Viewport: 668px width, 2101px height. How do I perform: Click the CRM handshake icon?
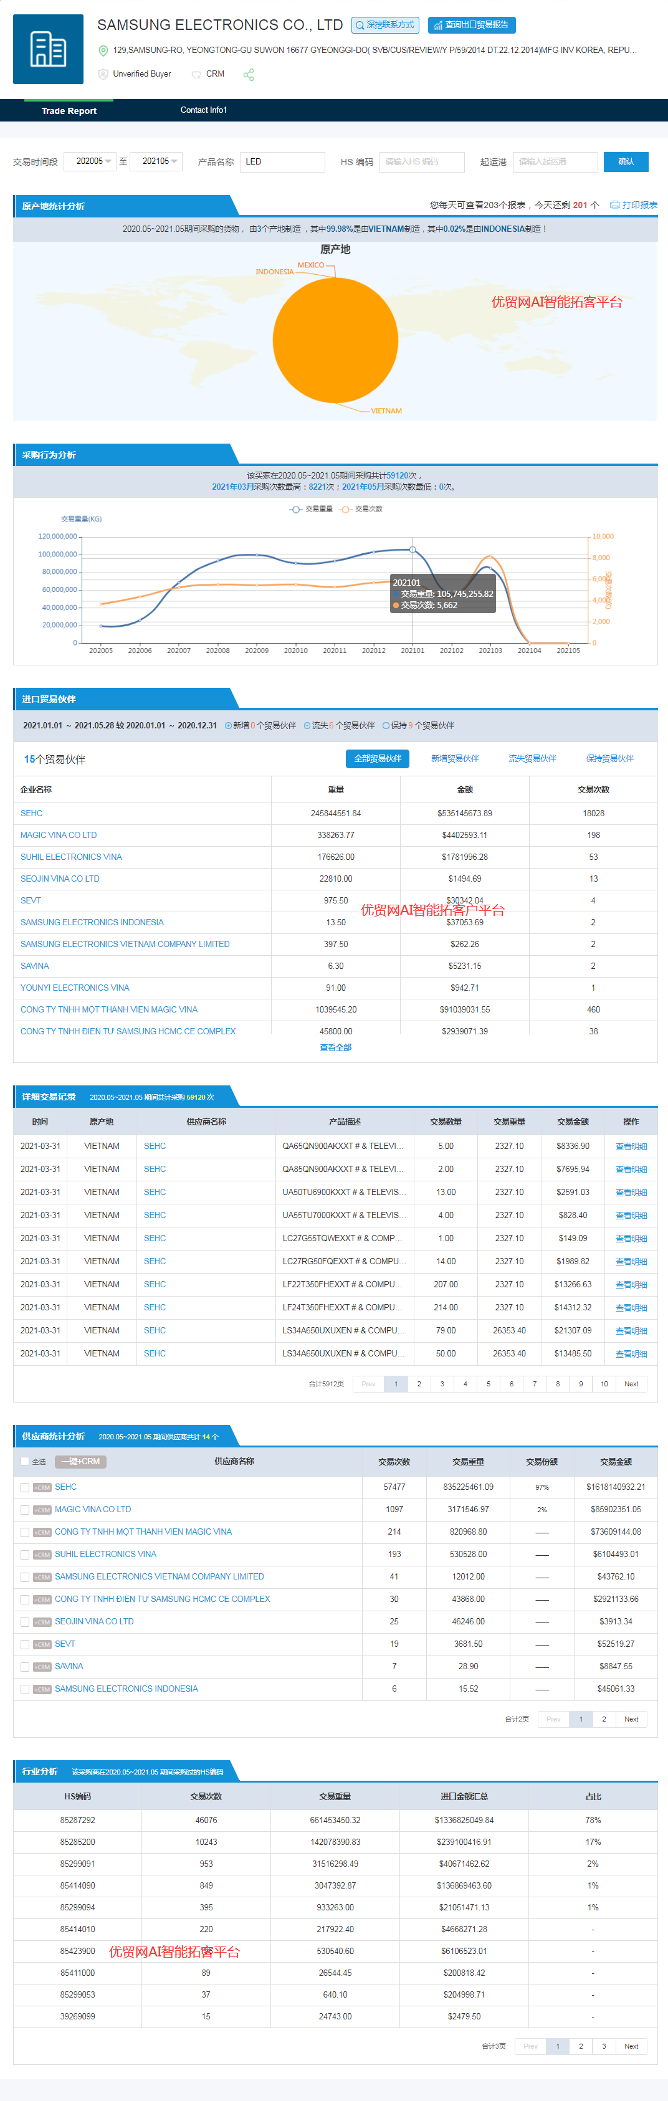click(x=196, y=74)
